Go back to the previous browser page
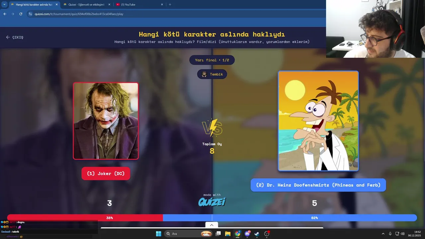Viewport: 425px width, 239px height. coord(5,14)
